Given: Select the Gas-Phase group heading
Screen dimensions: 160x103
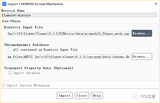Looking at the screenshot, I should [11, 21].
